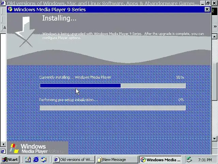Click browser scrollbar up arrow

click(214, 37)
